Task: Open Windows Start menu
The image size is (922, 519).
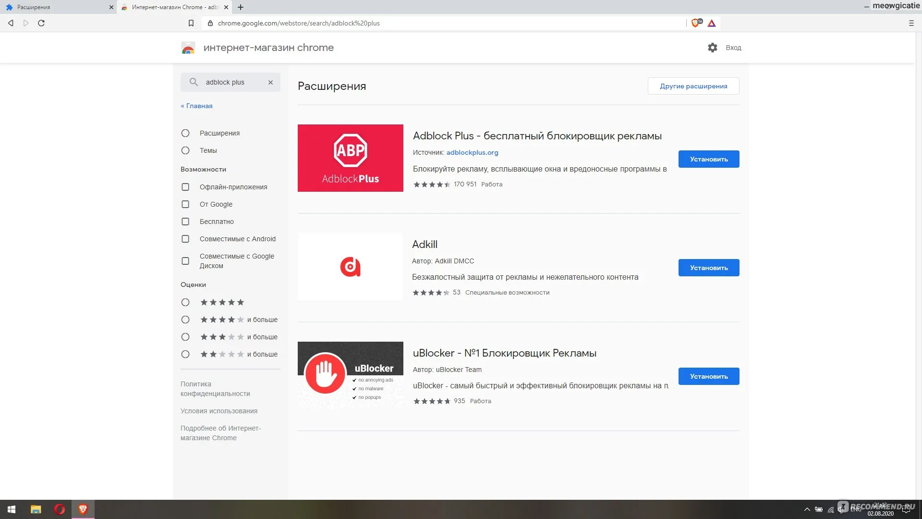Action: click(12, 509)
